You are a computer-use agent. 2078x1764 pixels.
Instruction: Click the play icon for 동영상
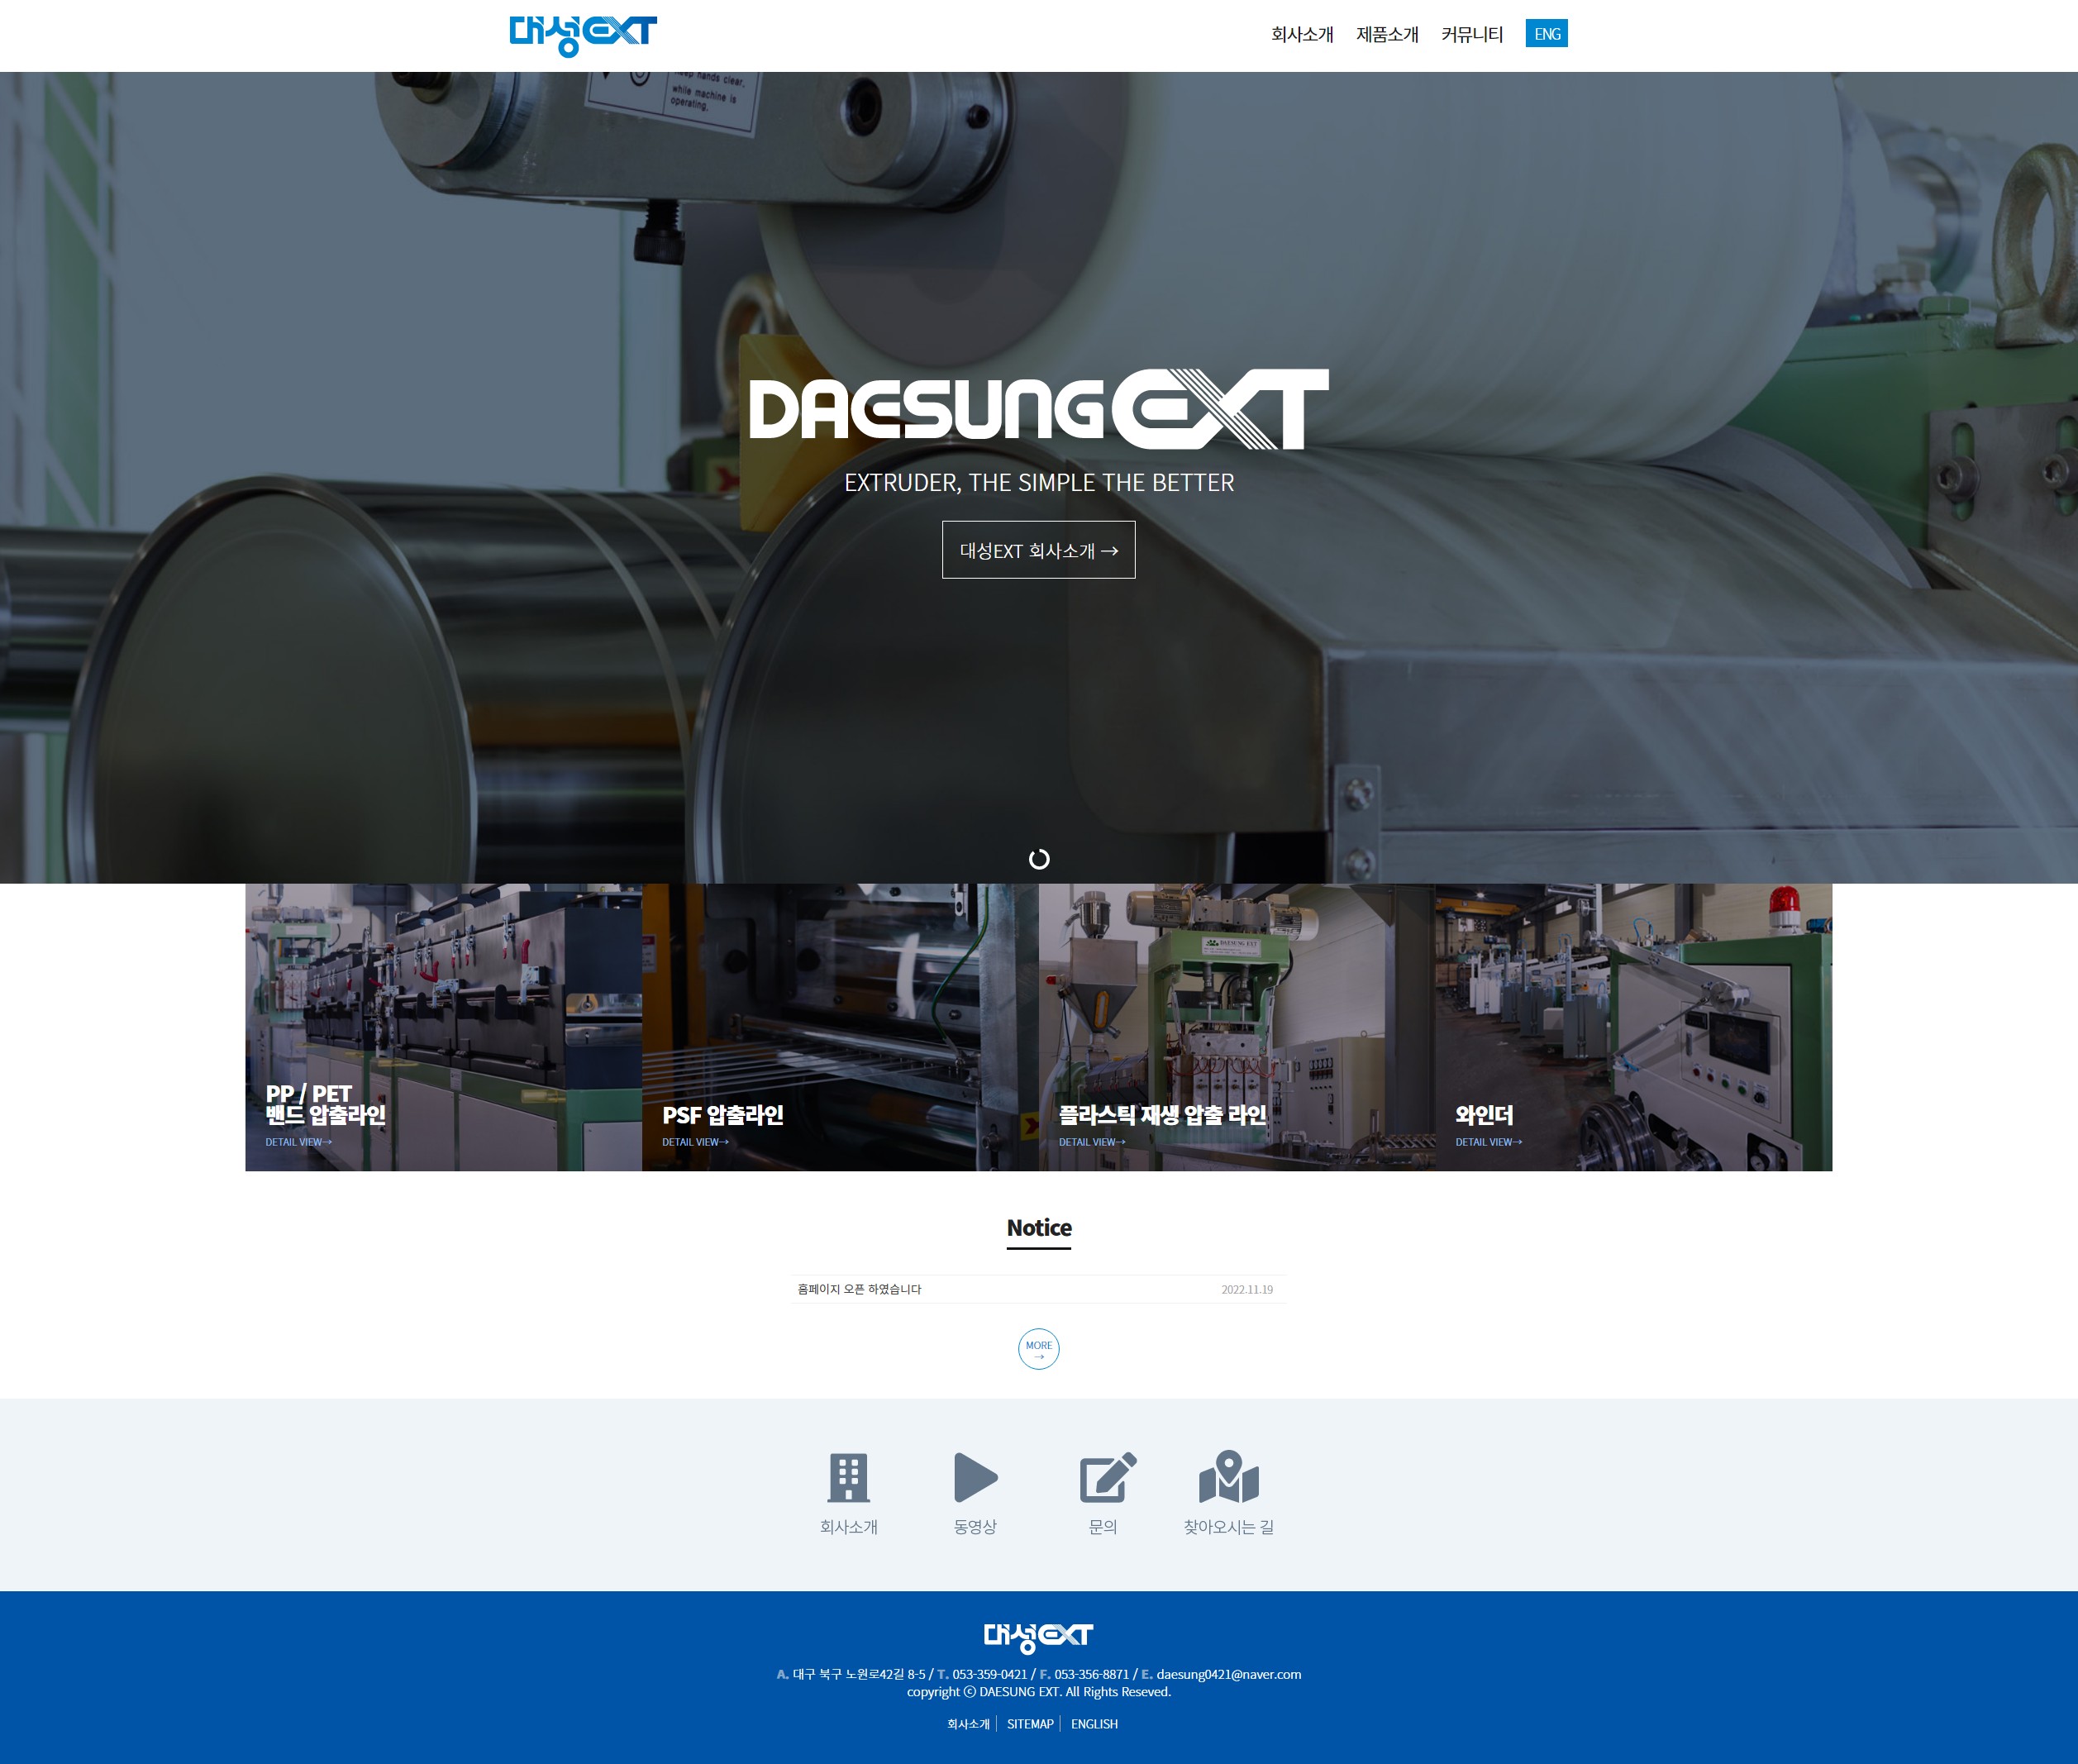(976, 1477)
